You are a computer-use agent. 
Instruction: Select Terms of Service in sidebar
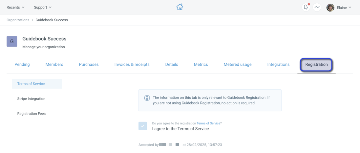tap(37, 84)
